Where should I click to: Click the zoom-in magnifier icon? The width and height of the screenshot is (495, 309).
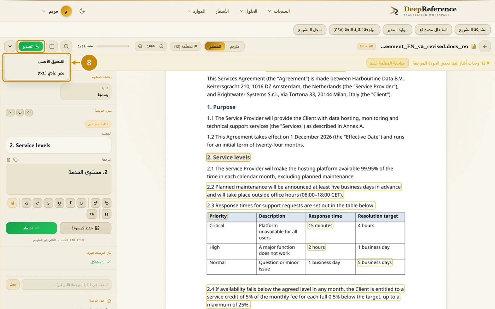tap(140, 46)
